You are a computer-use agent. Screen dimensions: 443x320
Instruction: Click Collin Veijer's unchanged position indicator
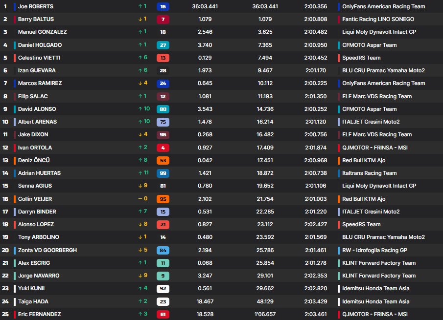tap(142, 199)
